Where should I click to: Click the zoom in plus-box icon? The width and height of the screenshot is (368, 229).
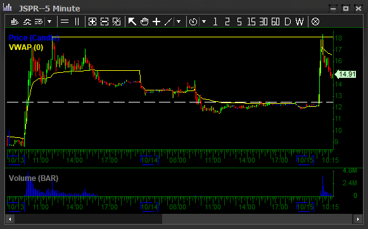[92, 22]
